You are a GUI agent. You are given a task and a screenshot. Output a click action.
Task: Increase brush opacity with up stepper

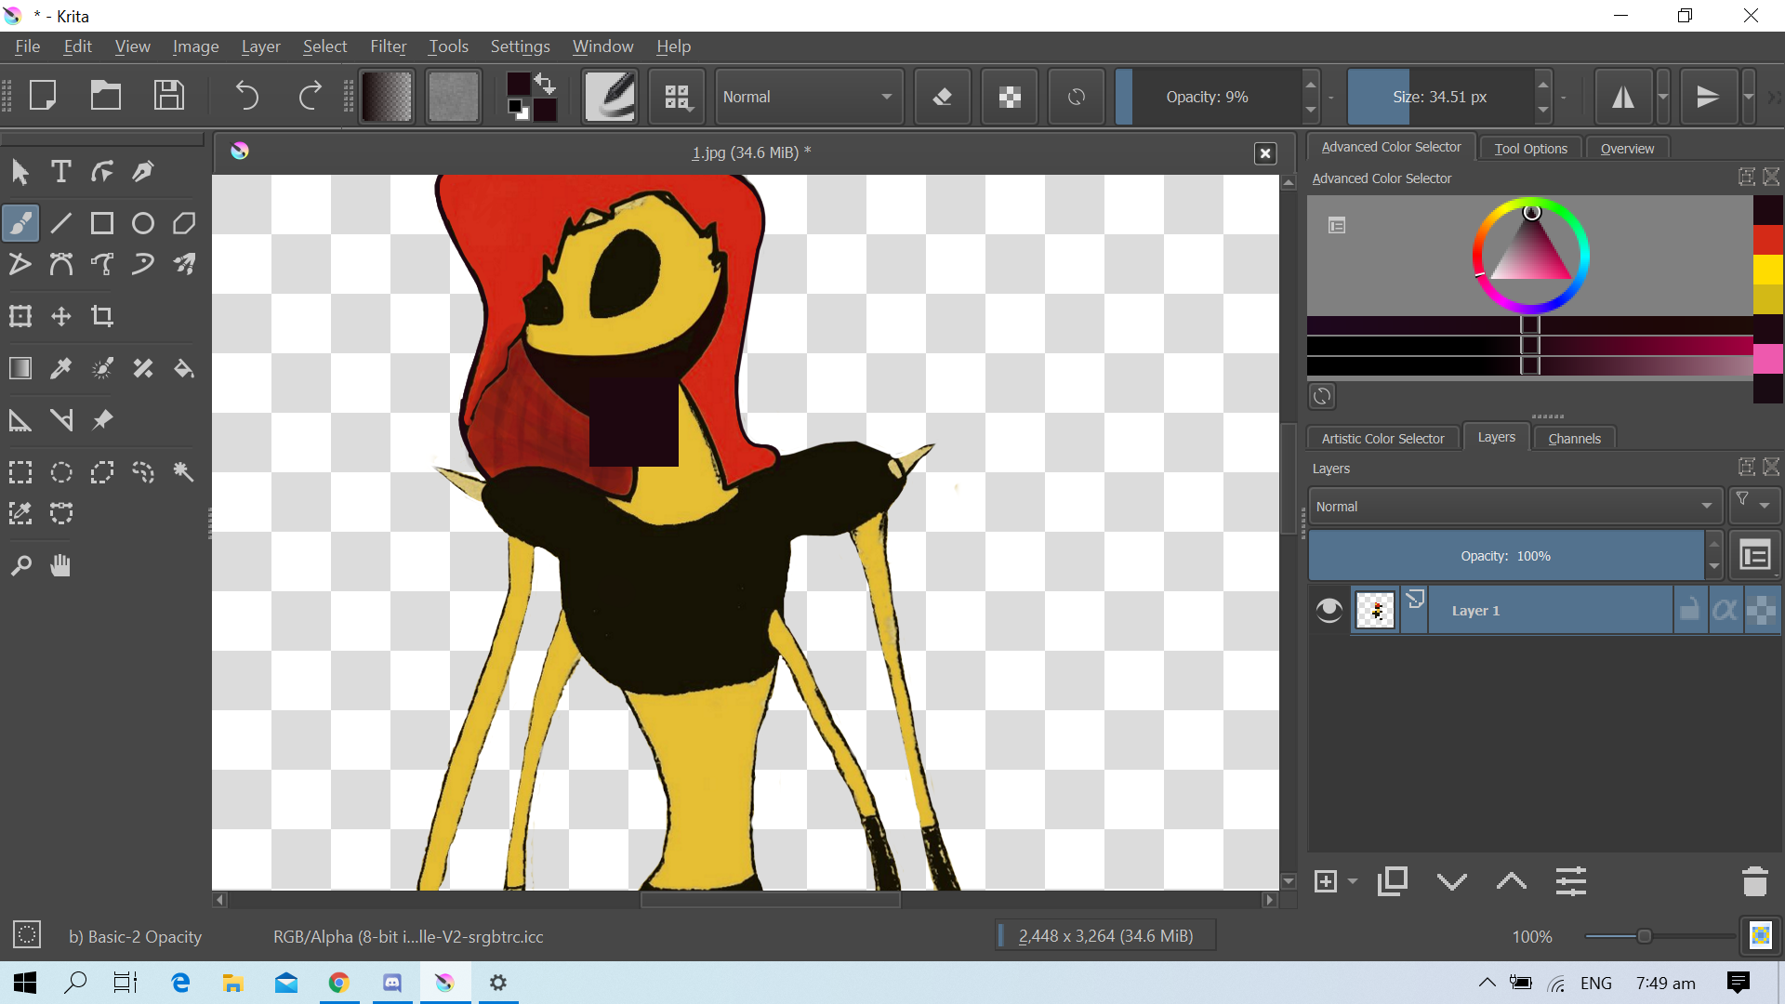[1311, 85]
